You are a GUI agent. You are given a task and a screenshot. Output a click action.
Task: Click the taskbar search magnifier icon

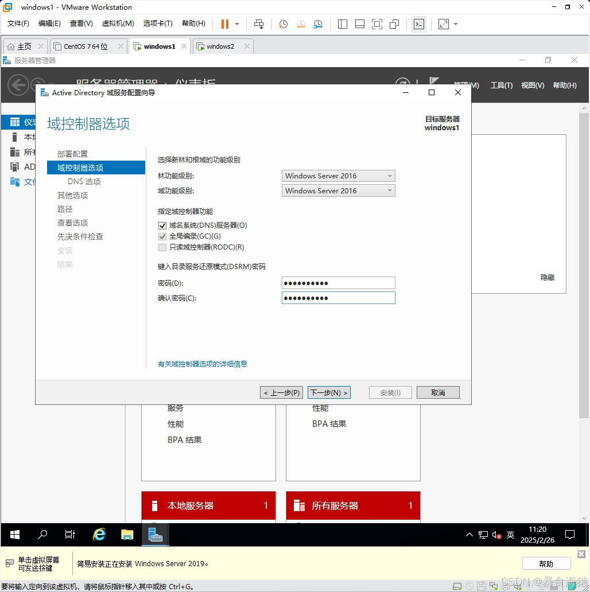point(42,535)
